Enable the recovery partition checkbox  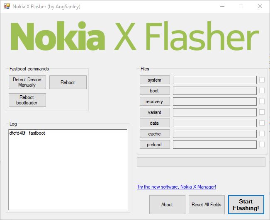(x=262, y=102)
